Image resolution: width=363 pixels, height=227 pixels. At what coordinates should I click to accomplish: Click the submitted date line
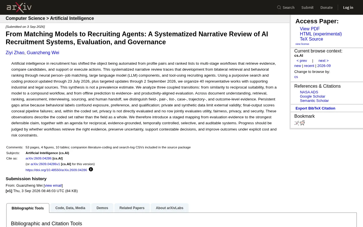tap(25, 27)
